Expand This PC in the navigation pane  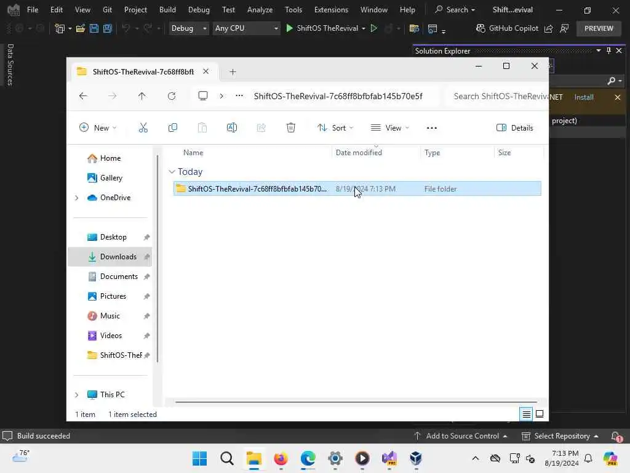pyautogui.click(x=77, y=395)
